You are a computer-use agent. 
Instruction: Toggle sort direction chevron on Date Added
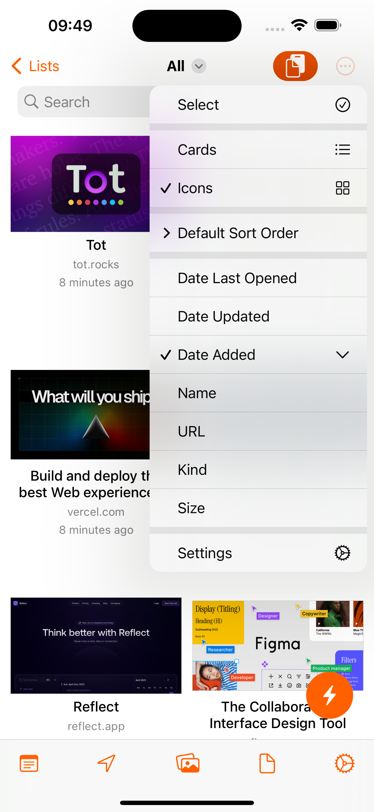(x=342, y=355)
